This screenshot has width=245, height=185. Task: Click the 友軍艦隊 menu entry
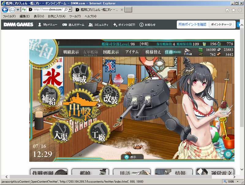(x=91, y=53)
